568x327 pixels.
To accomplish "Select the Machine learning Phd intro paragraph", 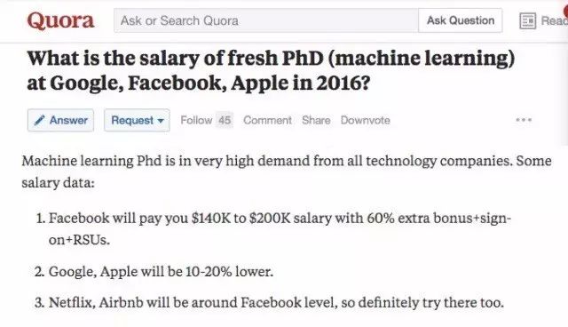I will click(287, 171).
